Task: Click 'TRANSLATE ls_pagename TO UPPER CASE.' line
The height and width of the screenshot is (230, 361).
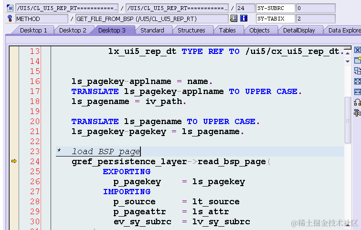Action: pos(166,121)
